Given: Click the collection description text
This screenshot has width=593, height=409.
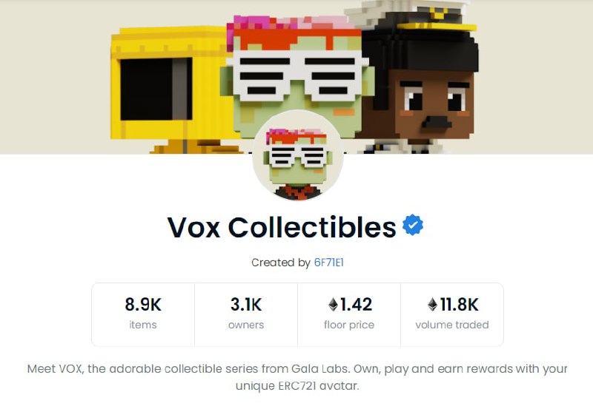Looking at the screenshot, I should (297, 377).
